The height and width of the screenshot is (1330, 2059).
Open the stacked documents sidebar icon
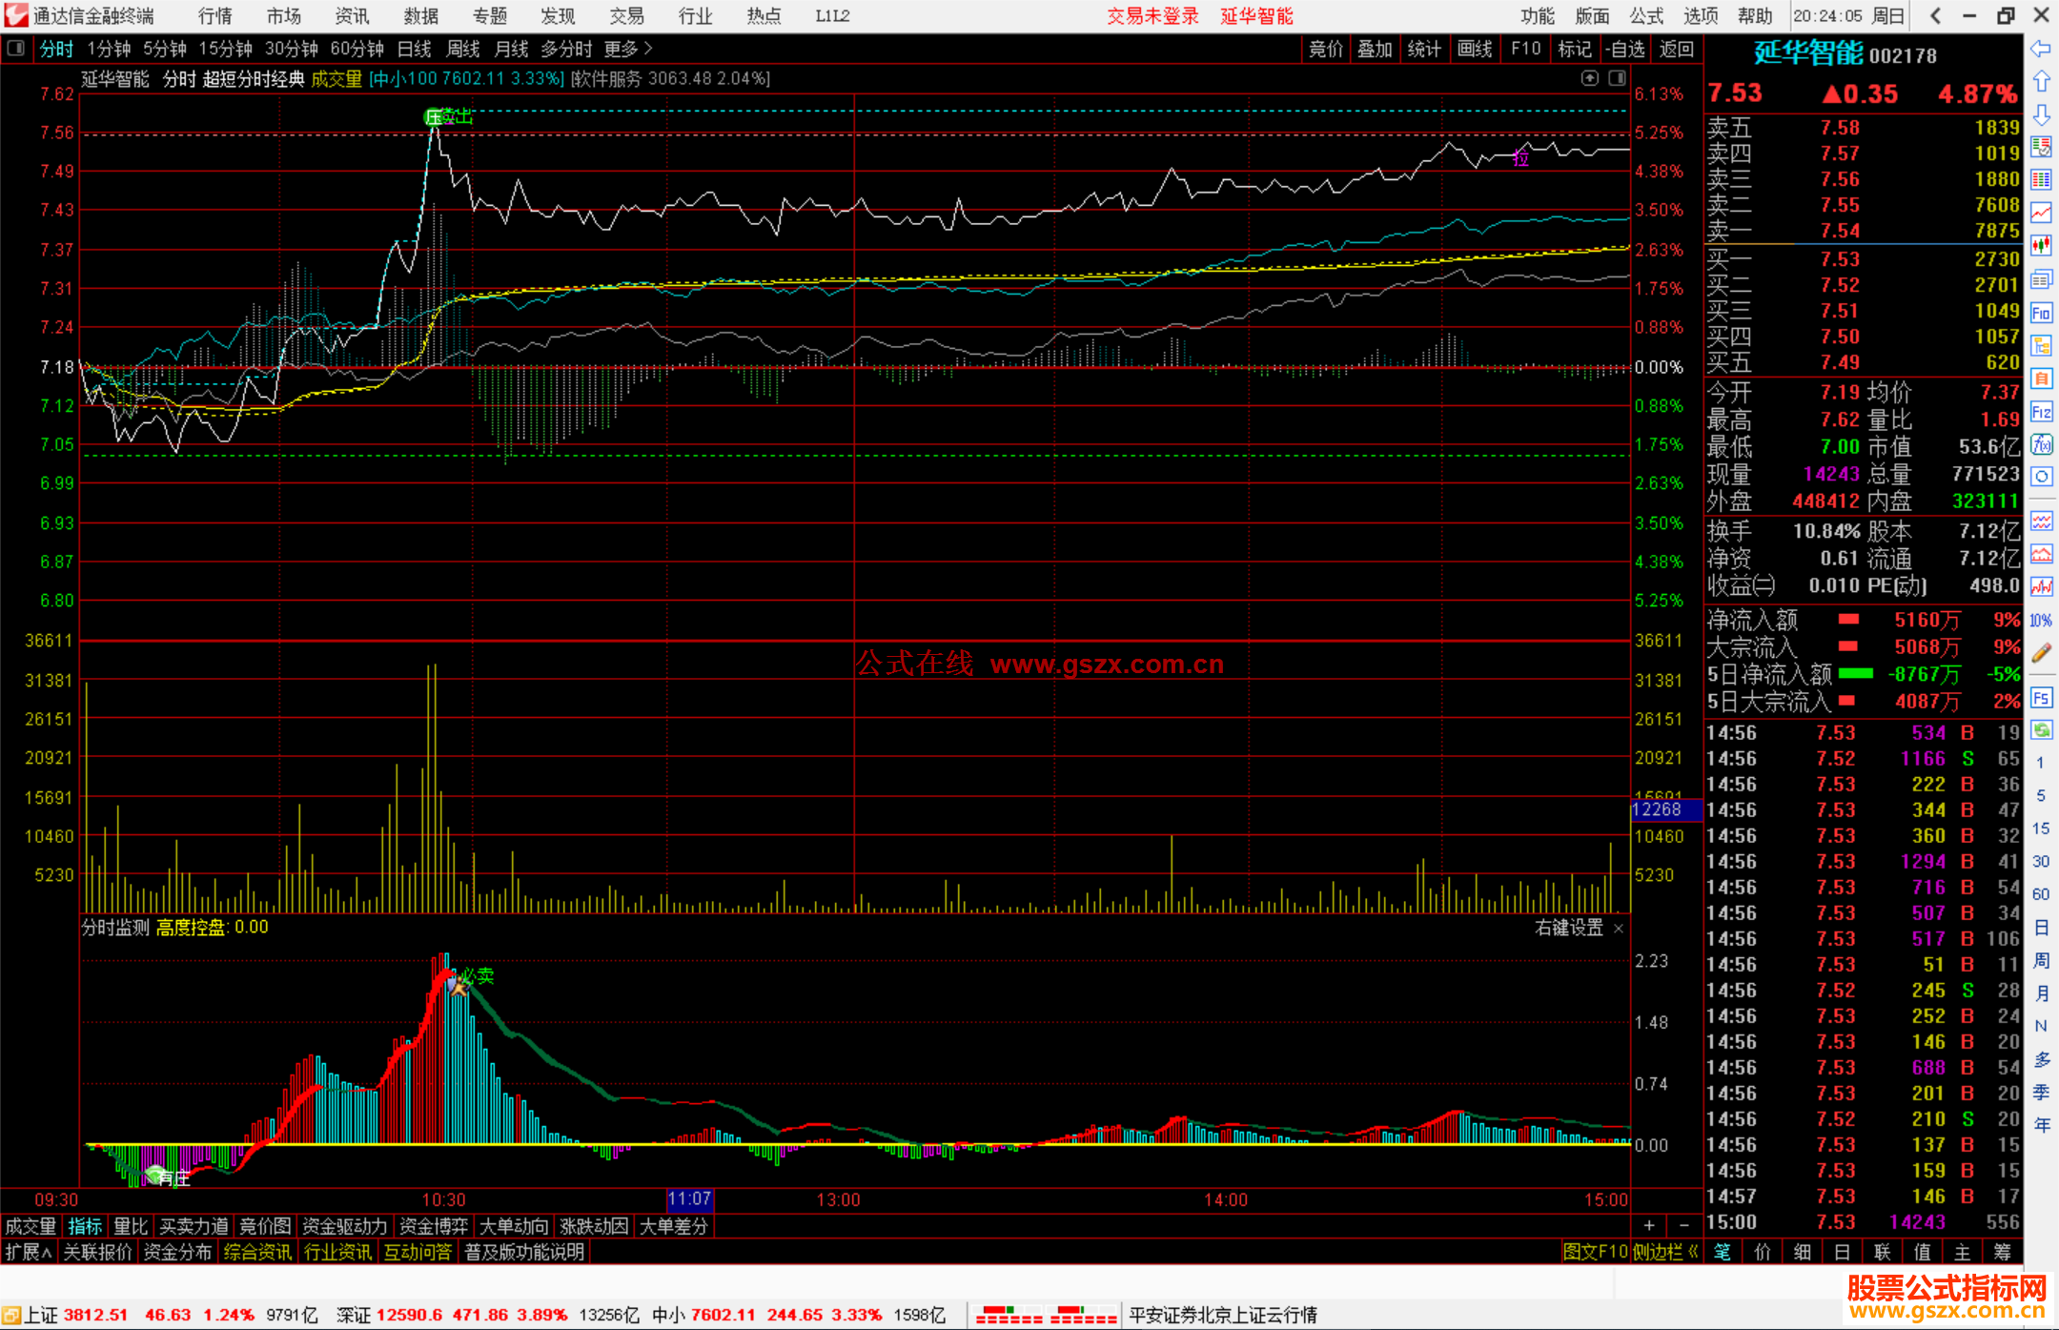pos(2041,279)
